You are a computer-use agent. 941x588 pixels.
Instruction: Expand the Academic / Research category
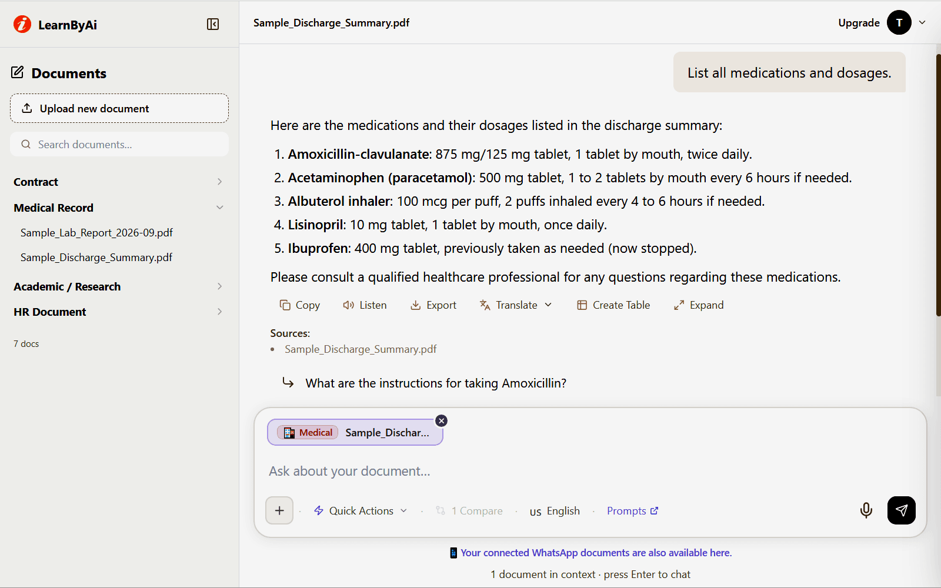119,286
